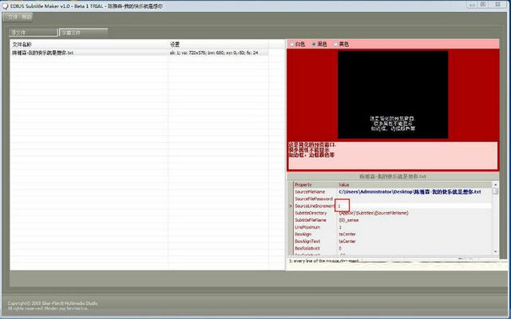Viewport: 511px width, 319px height.
Task: Select the 黑色 radio button
Action: pyautogui.click(x=321, y=44)
